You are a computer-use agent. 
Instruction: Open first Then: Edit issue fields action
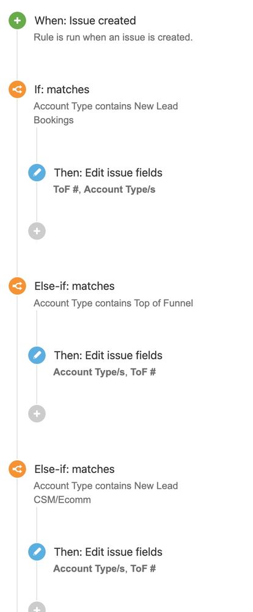(108, 173)
